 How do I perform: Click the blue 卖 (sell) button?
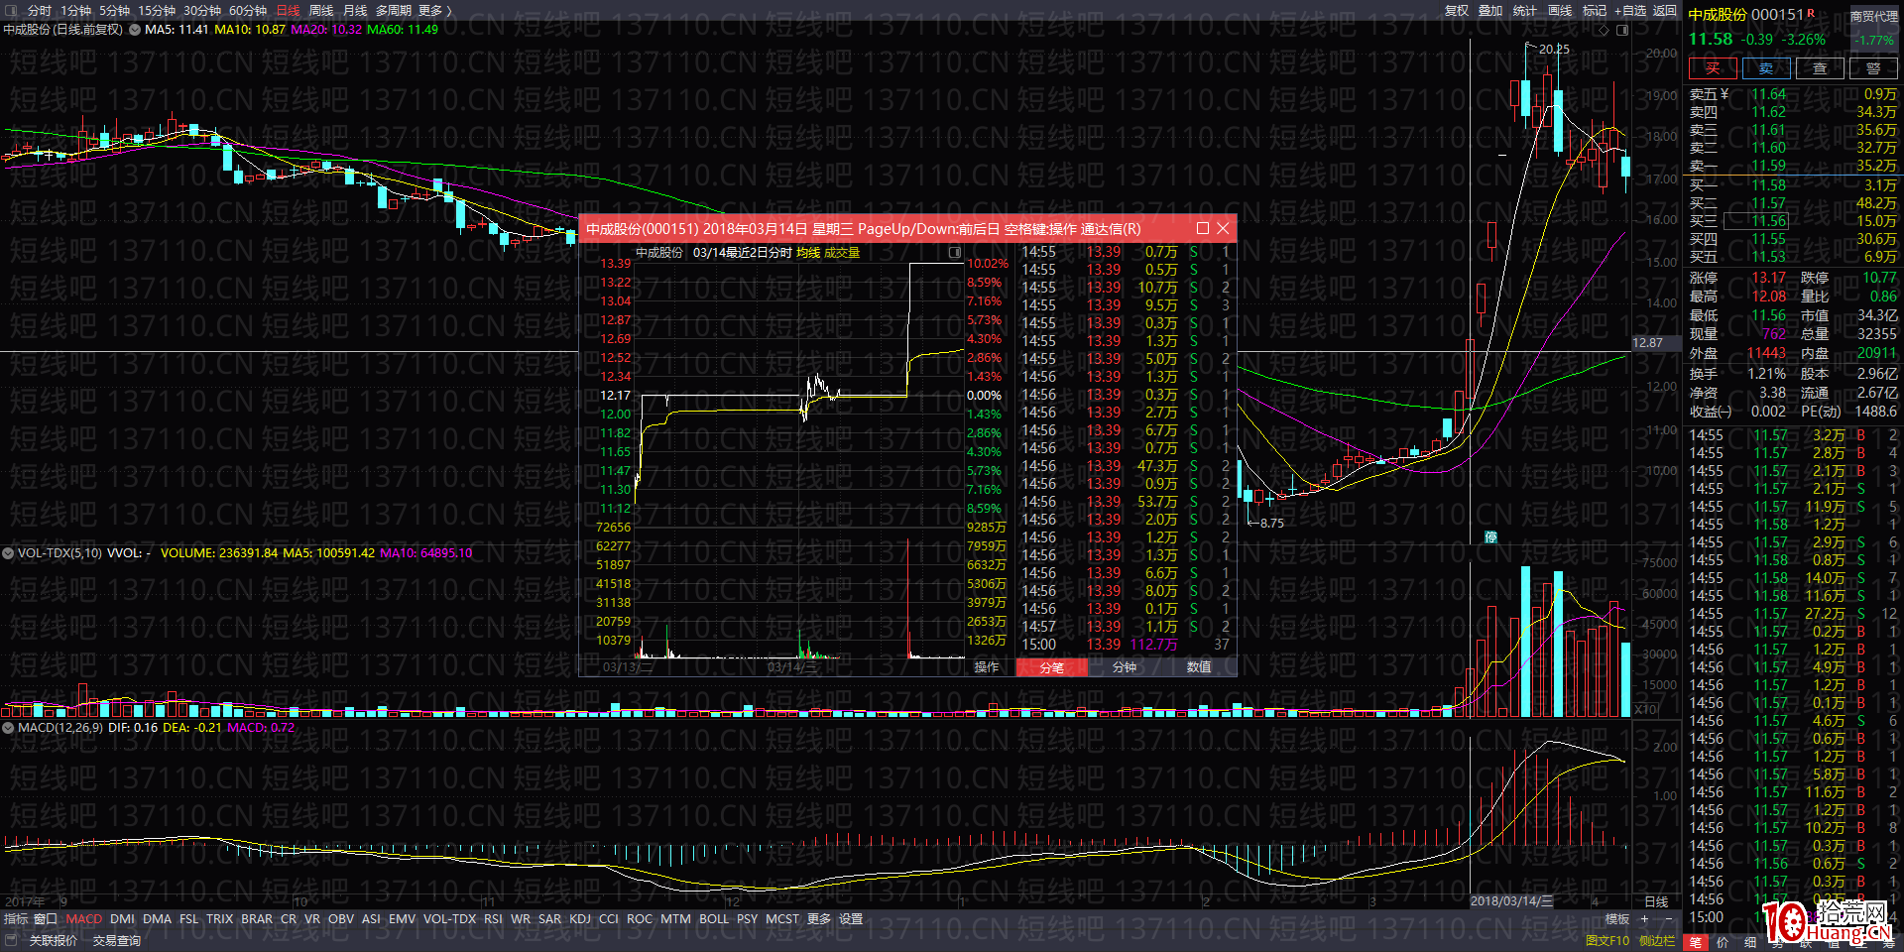pyautogui.click(x=1766, y=67)
